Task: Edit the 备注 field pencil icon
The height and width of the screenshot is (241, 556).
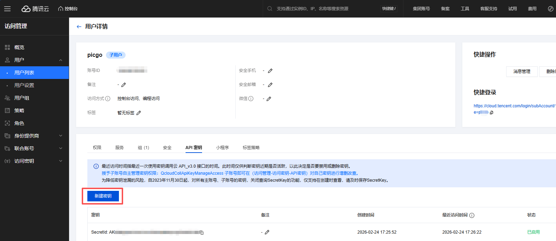Action: coord(123,85)
